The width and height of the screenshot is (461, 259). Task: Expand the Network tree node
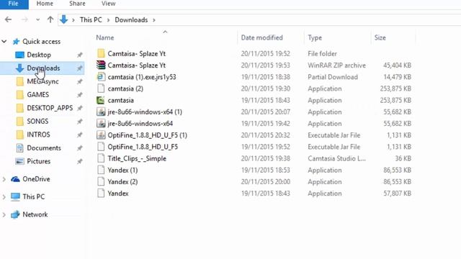pos(4,214)
